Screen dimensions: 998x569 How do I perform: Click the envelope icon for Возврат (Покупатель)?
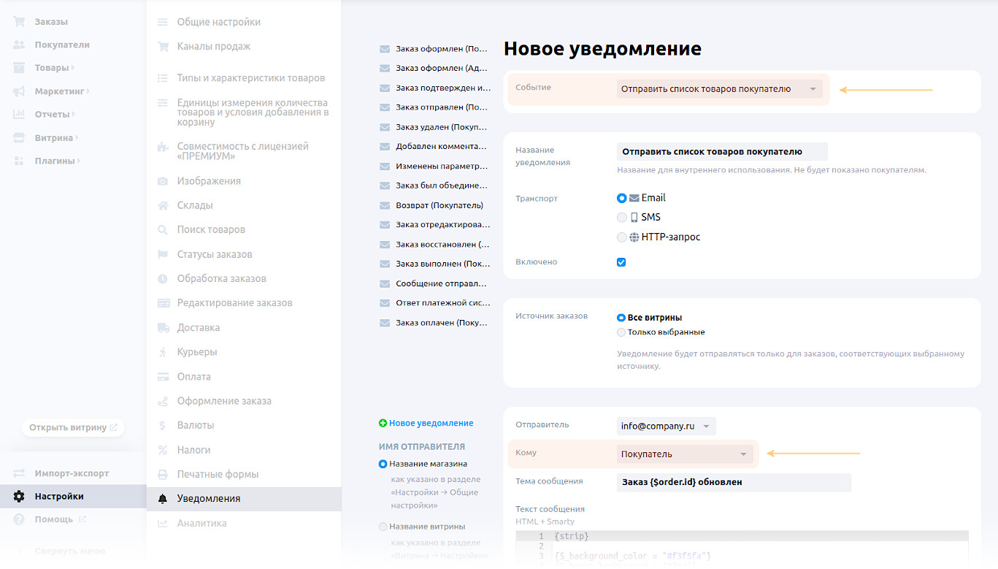(384, 206)
